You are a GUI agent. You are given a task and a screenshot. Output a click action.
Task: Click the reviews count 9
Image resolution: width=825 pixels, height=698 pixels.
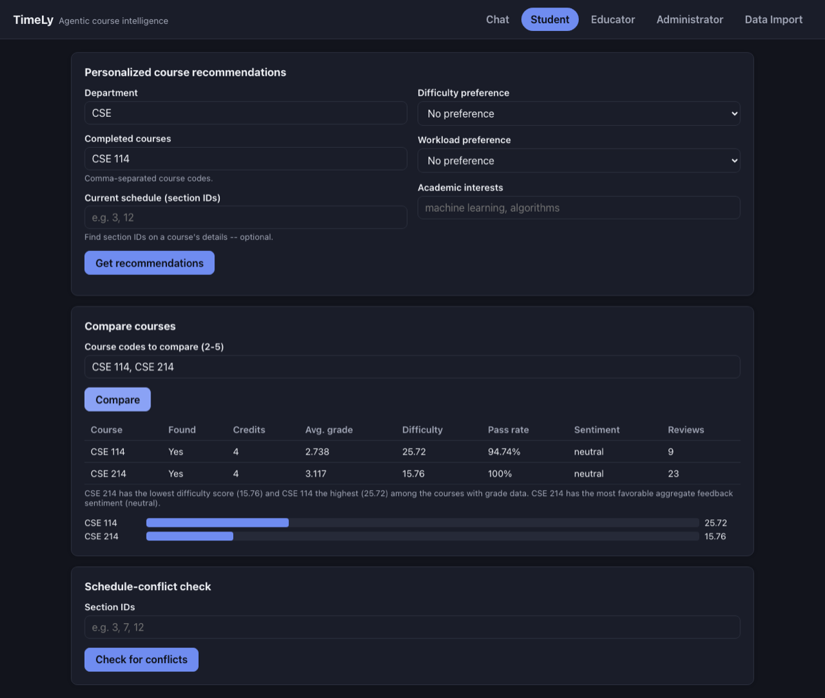[x=671, y=452]
